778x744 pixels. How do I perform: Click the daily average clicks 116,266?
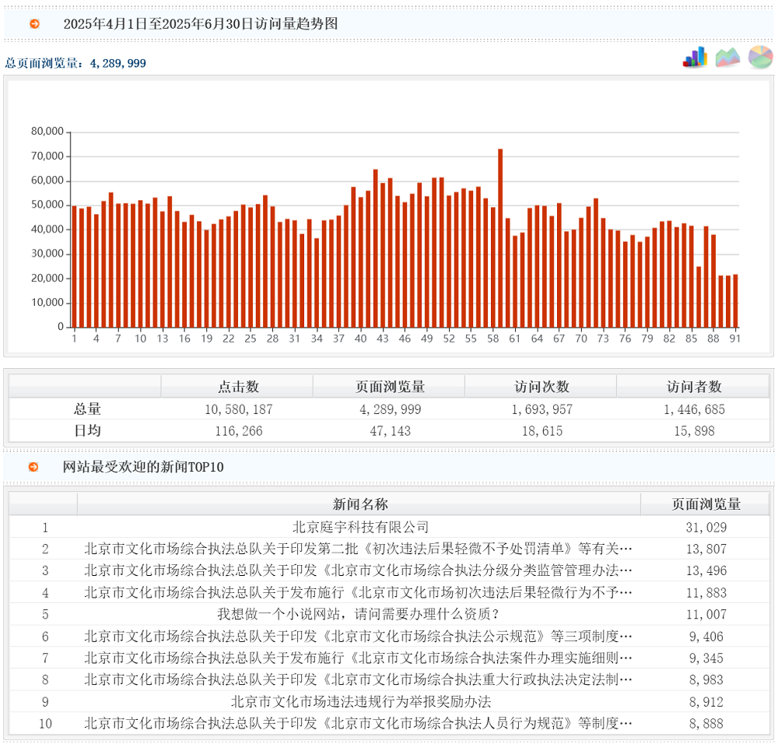[239, 431]
